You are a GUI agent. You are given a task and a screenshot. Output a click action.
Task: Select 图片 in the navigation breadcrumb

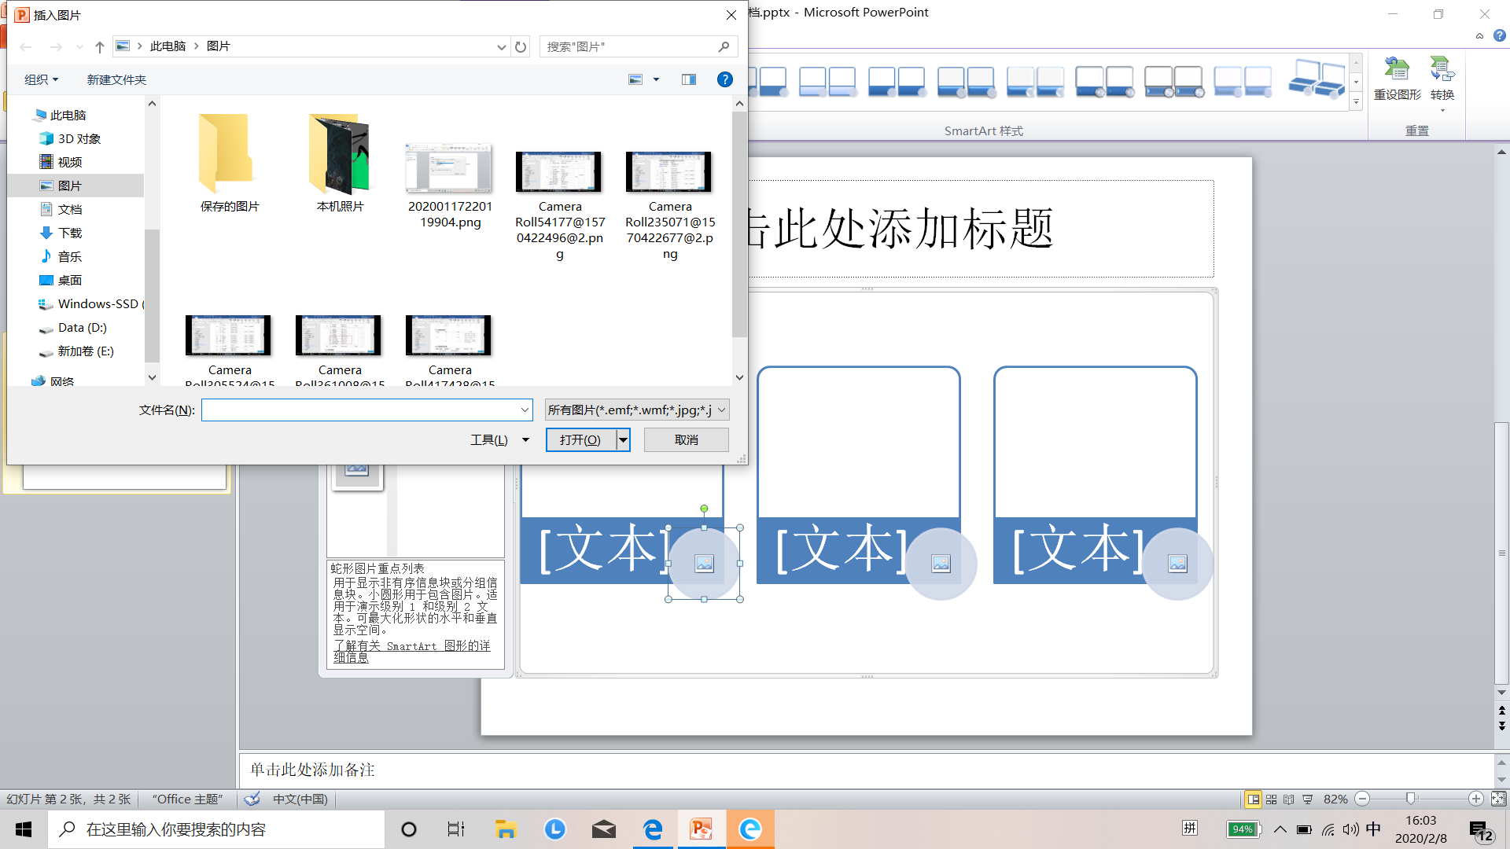219,46
